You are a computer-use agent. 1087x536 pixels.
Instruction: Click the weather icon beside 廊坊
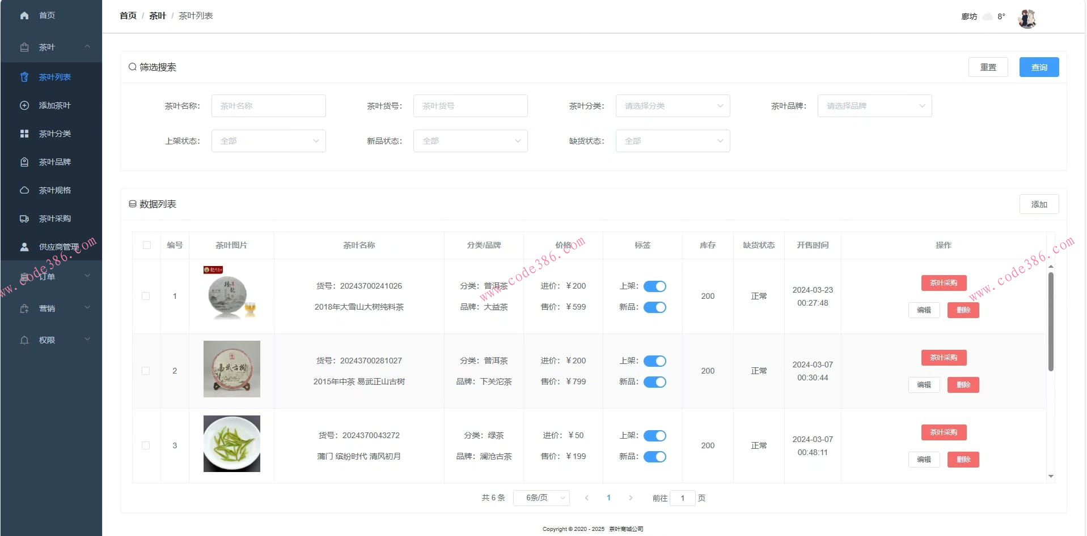988,16
